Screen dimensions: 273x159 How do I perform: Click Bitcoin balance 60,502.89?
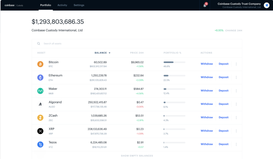coord(100,62)
